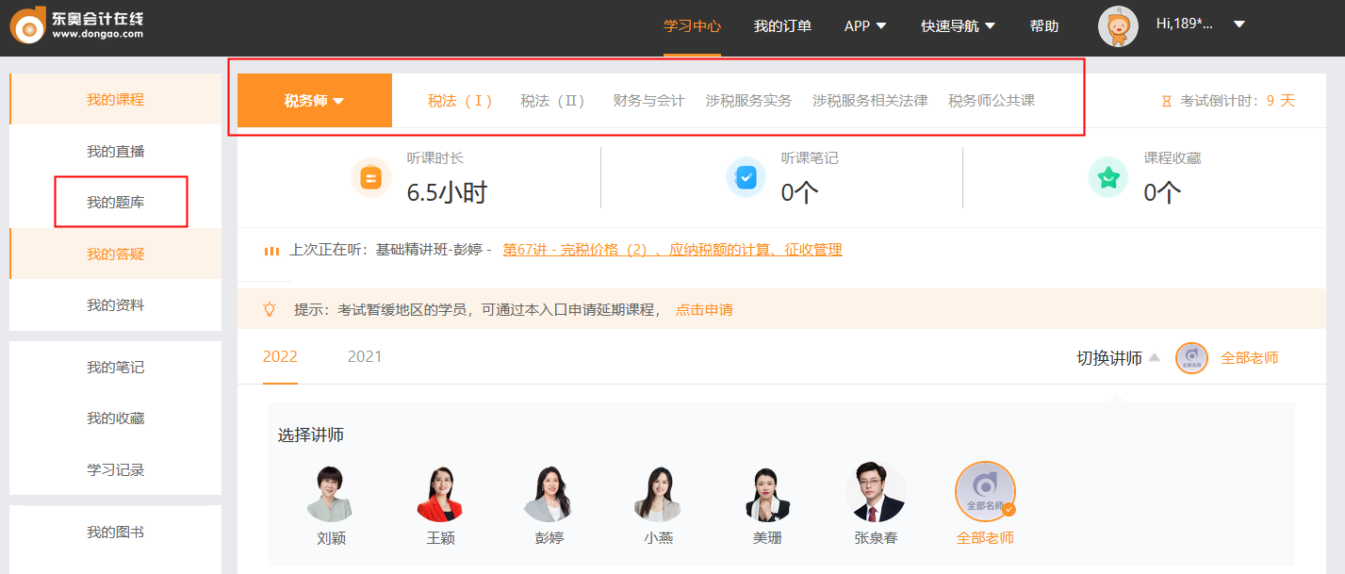Open the 第67讲 last-listened lecture link
Screen dimensions: 1345x574
pos(672,250)
